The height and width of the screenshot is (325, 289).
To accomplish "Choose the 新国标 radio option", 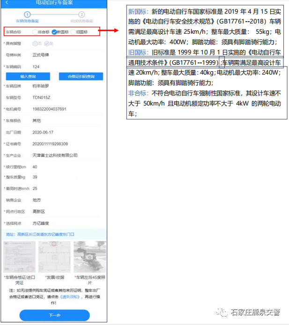I will 60,32.
